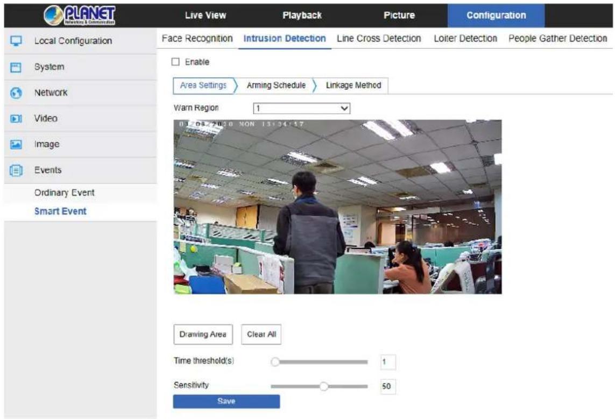
Task: Open Network in the sidebar
Action: 80,93
